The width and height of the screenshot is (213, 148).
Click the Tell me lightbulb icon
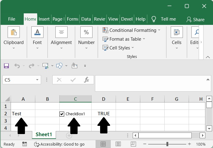[x=154, y=19]
